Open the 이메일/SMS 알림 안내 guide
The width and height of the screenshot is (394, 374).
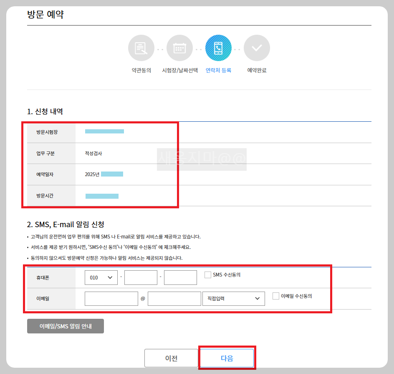click(x=65, y=326)
